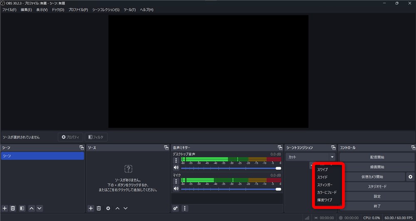Open virtual camera settings gear

[x=411, y=177]
